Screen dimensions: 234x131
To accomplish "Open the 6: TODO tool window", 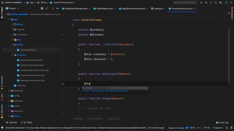I will pos(27,123).
